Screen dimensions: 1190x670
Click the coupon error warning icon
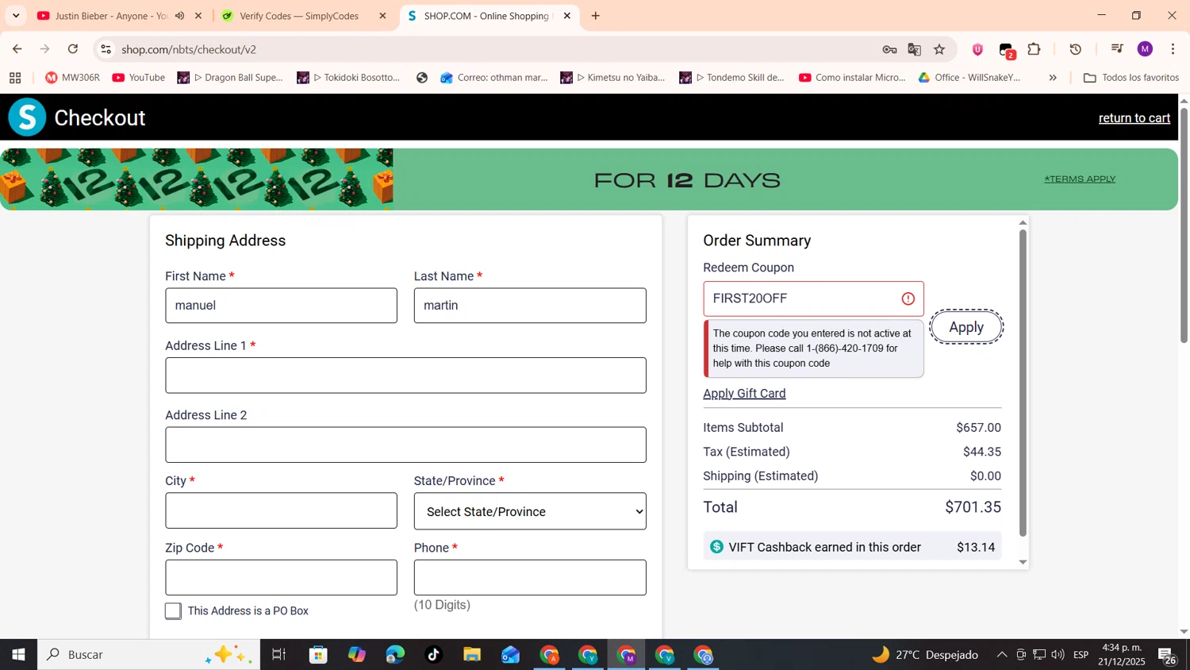coord(908,299)
